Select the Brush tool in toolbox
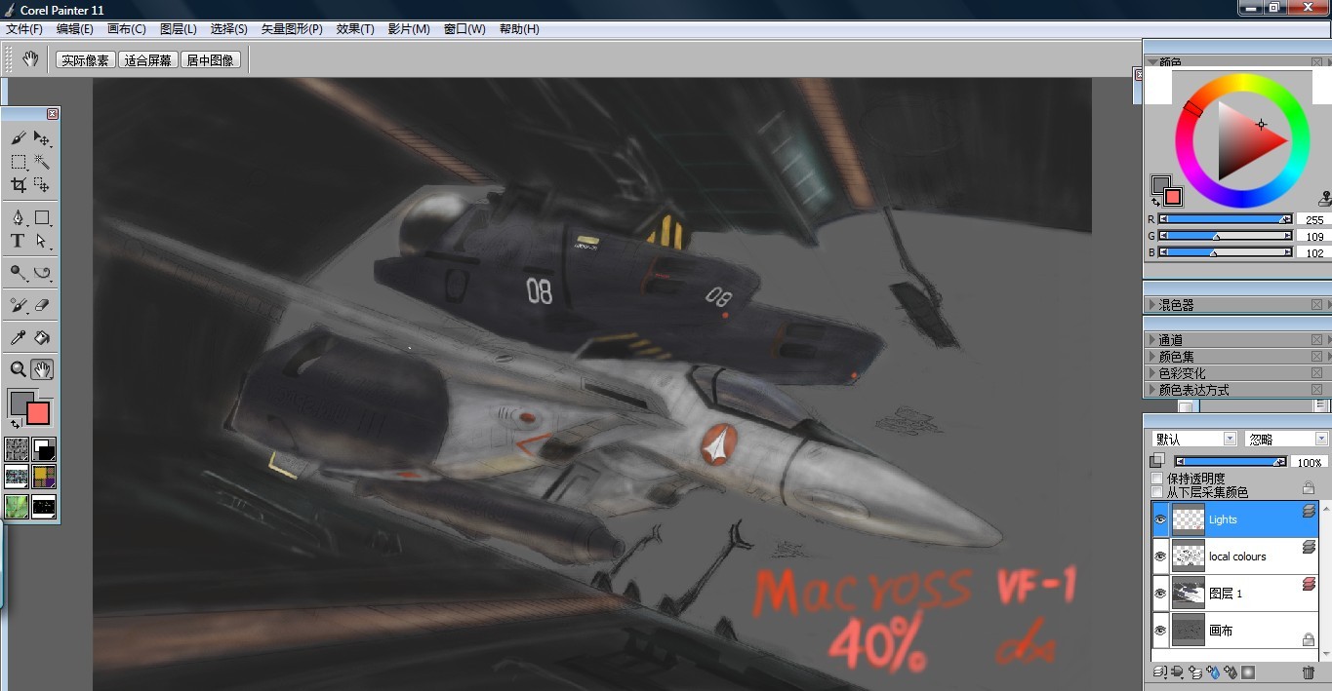 click(19, 138)
